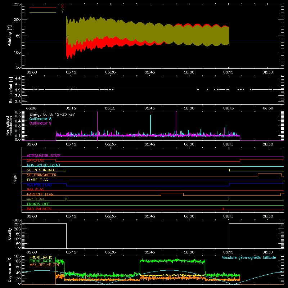Viewport: 288px width, 288px height.
Task: Click the SC_TRANSMITTER flag label
Action: click(42, 175)
